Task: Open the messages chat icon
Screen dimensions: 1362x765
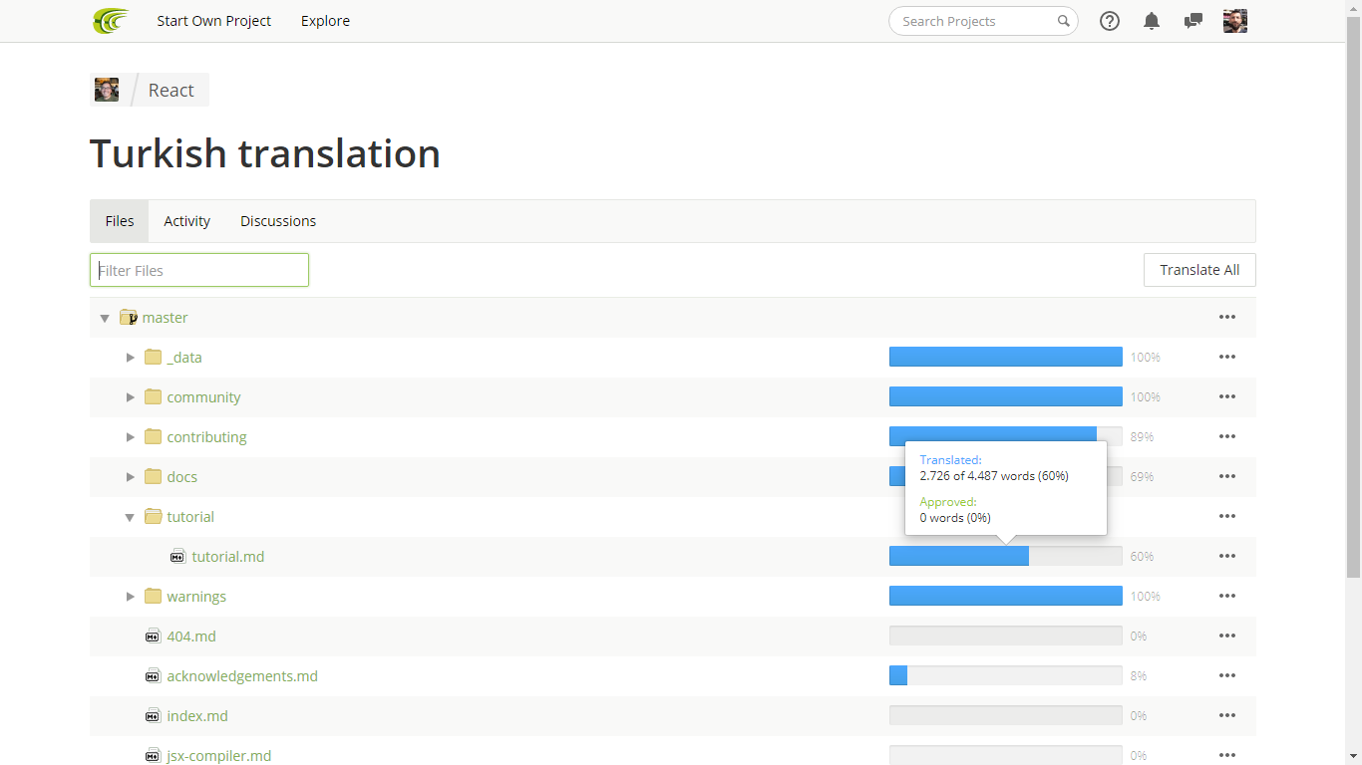Action: coord(1193,21)
